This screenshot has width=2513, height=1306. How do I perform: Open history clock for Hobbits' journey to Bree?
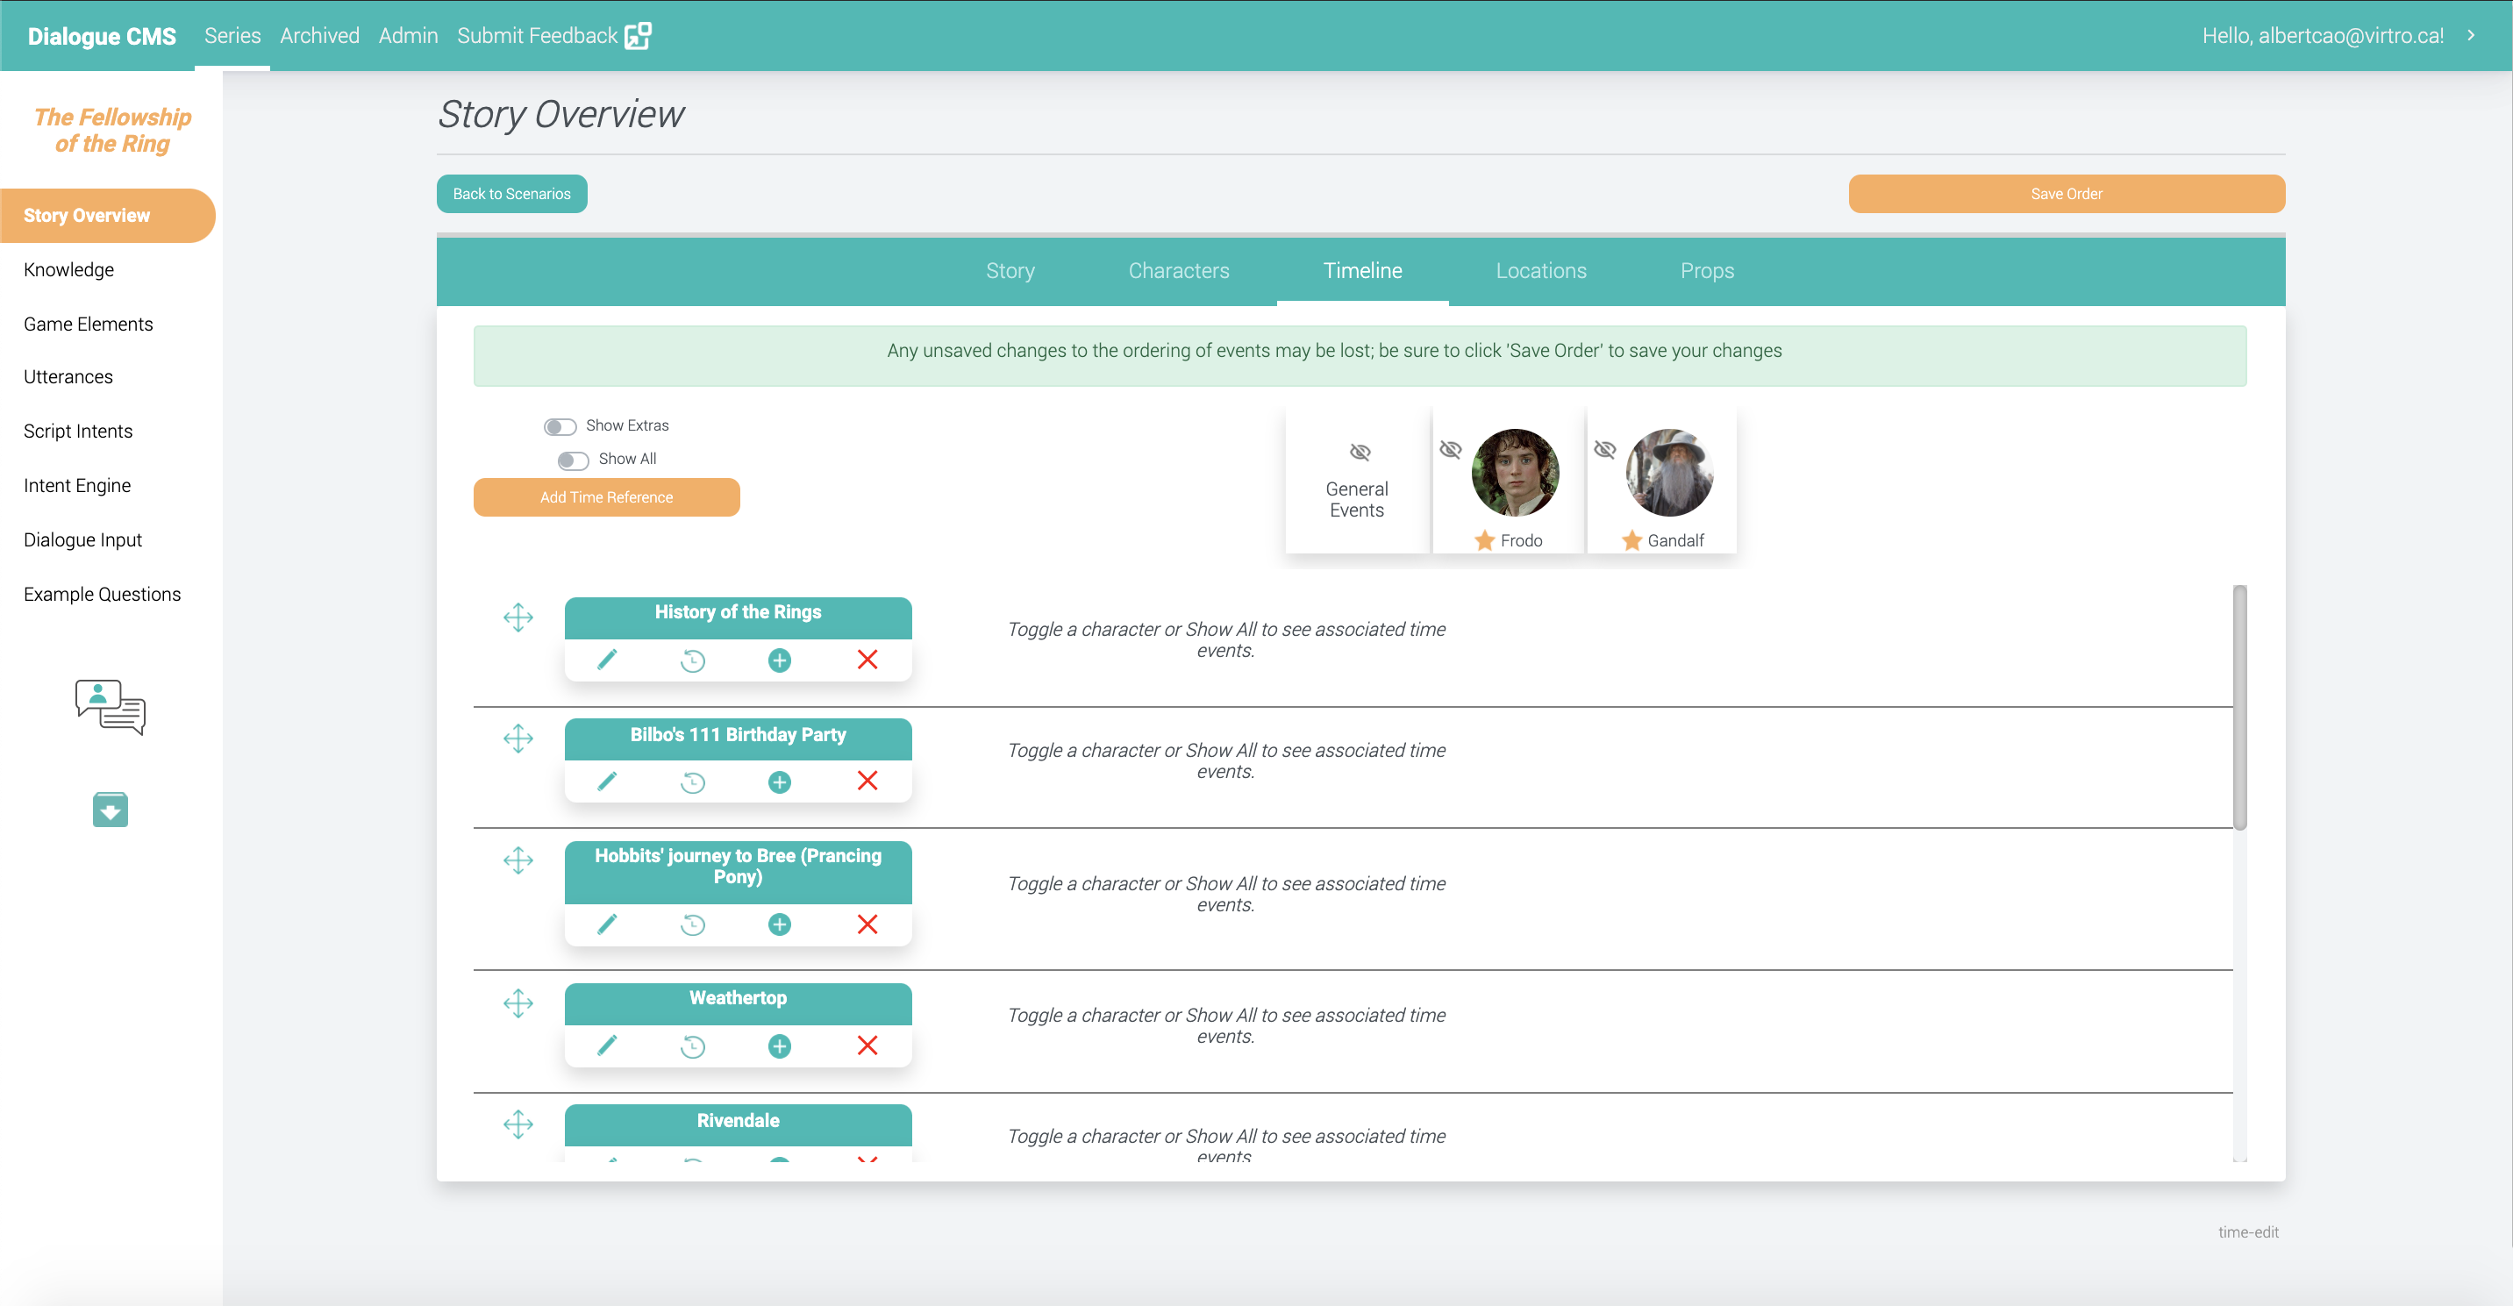[x=693, y=924]
